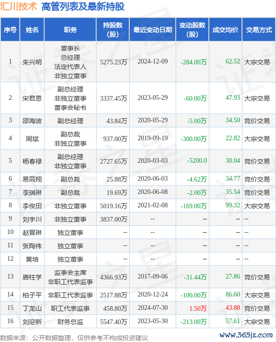Click the date 2023-05-29
Screen dimensions: 276x342
point(153,97)
